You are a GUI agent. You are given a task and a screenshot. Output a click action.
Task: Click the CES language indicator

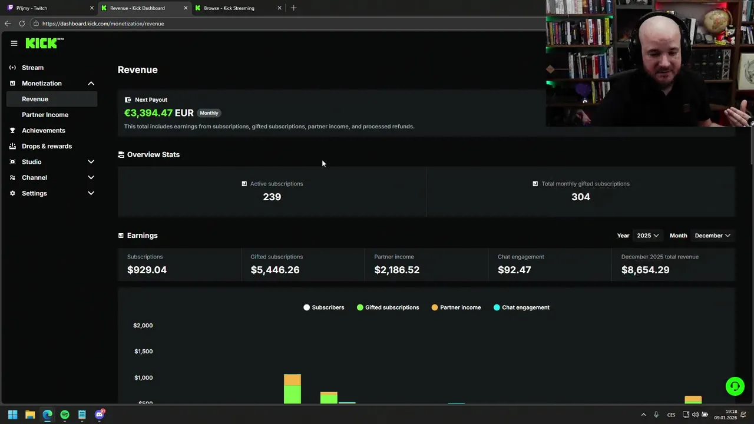pyautogui.click(x=671, y=415)
